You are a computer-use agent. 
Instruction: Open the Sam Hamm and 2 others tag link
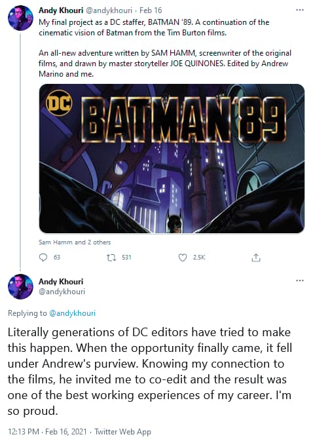point(75,242)
